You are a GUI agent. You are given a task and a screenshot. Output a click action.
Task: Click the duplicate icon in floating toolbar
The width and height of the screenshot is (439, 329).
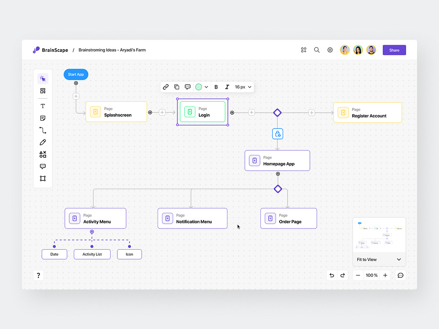[176, 87]
